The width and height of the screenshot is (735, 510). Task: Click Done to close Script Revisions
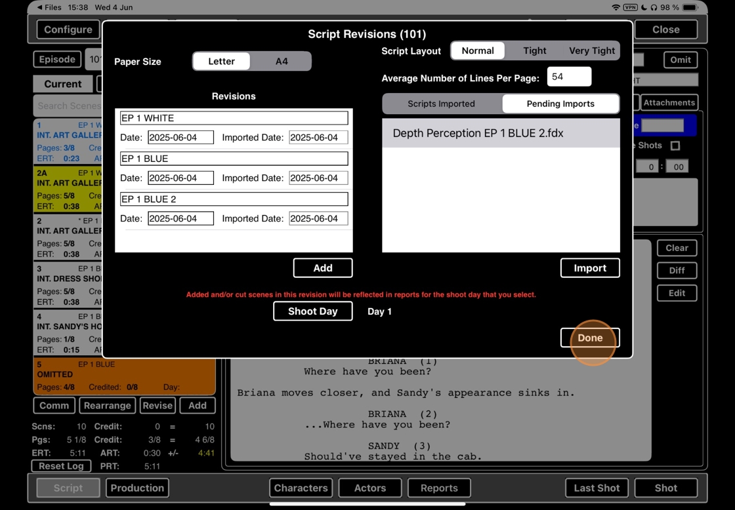[x=590, y=338]
